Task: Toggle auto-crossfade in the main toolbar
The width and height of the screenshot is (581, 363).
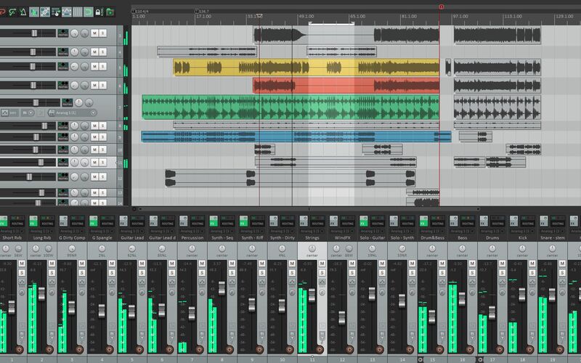Action: [x=34, y=12]
